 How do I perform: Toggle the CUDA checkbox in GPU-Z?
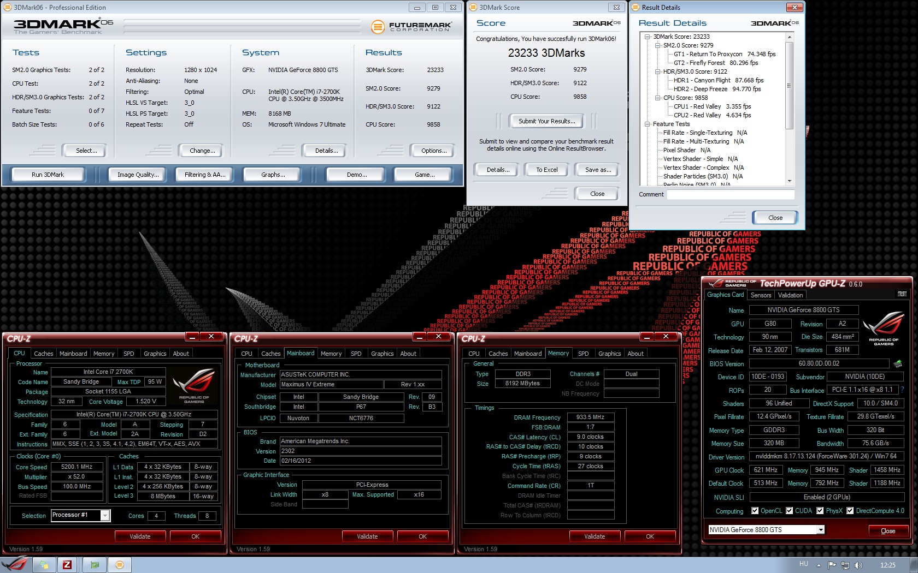(789, 511)
